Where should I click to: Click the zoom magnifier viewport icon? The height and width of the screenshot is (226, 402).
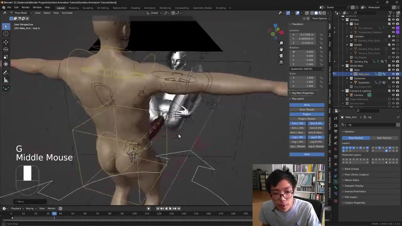281,43
